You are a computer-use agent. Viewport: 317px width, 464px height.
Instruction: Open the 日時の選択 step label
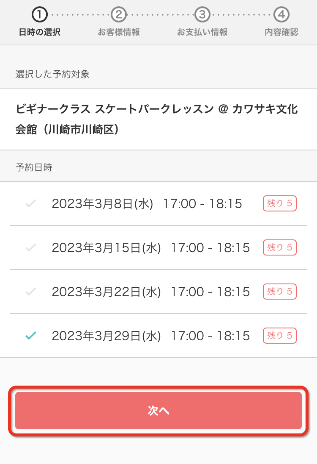(40, 32)
